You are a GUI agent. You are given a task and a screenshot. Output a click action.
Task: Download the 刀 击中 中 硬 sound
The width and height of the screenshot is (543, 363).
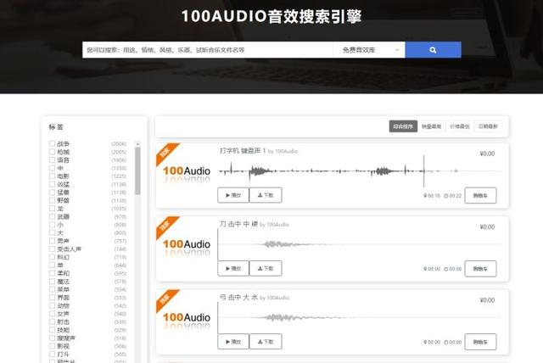point(266,269)
